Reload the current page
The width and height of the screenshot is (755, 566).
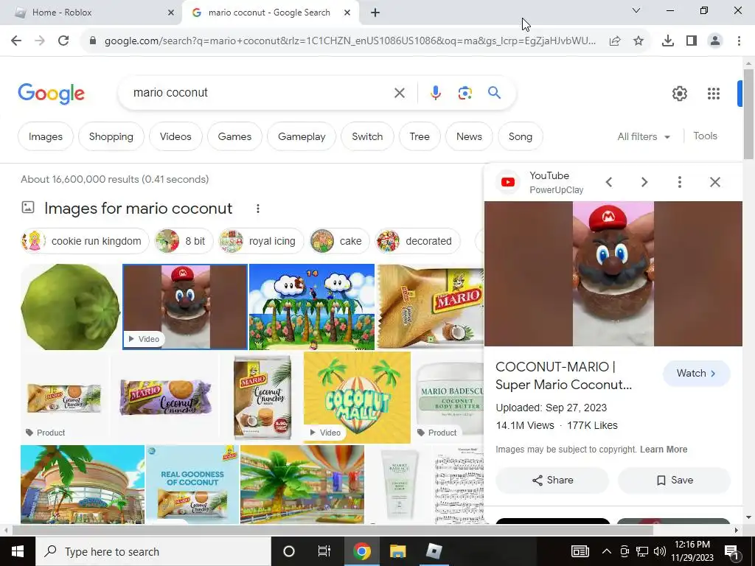[63, 41]
